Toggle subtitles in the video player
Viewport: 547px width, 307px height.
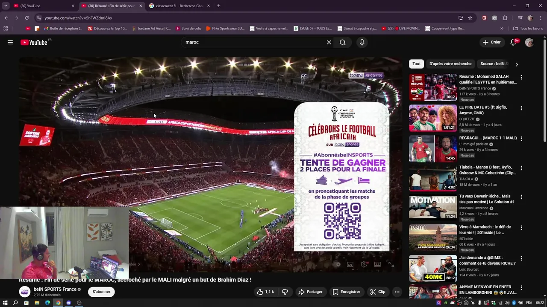point(350,264)
